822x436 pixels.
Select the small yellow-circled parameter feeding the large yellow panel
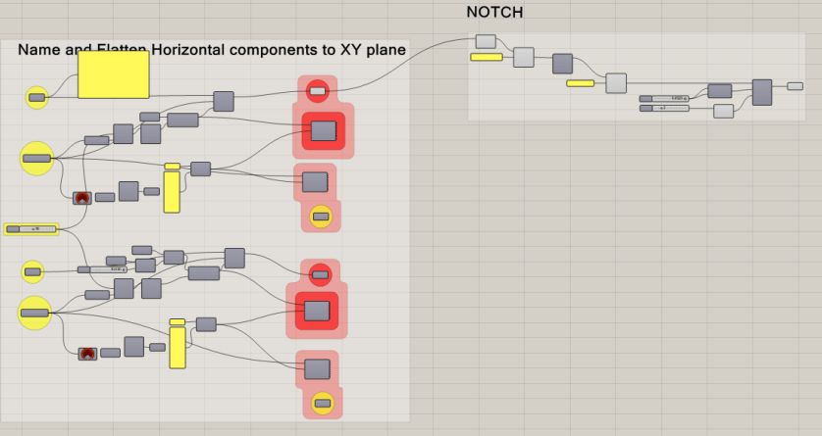pos(36,97)
